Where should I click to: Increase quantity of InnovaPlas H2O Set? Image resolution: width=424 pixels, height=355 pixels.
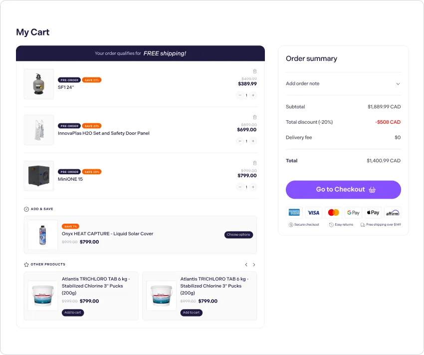(x=253, y=141)
